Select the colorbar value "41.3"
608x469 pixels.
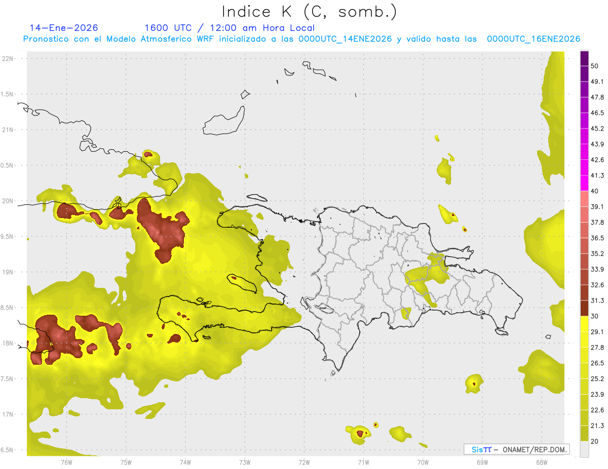597,176
